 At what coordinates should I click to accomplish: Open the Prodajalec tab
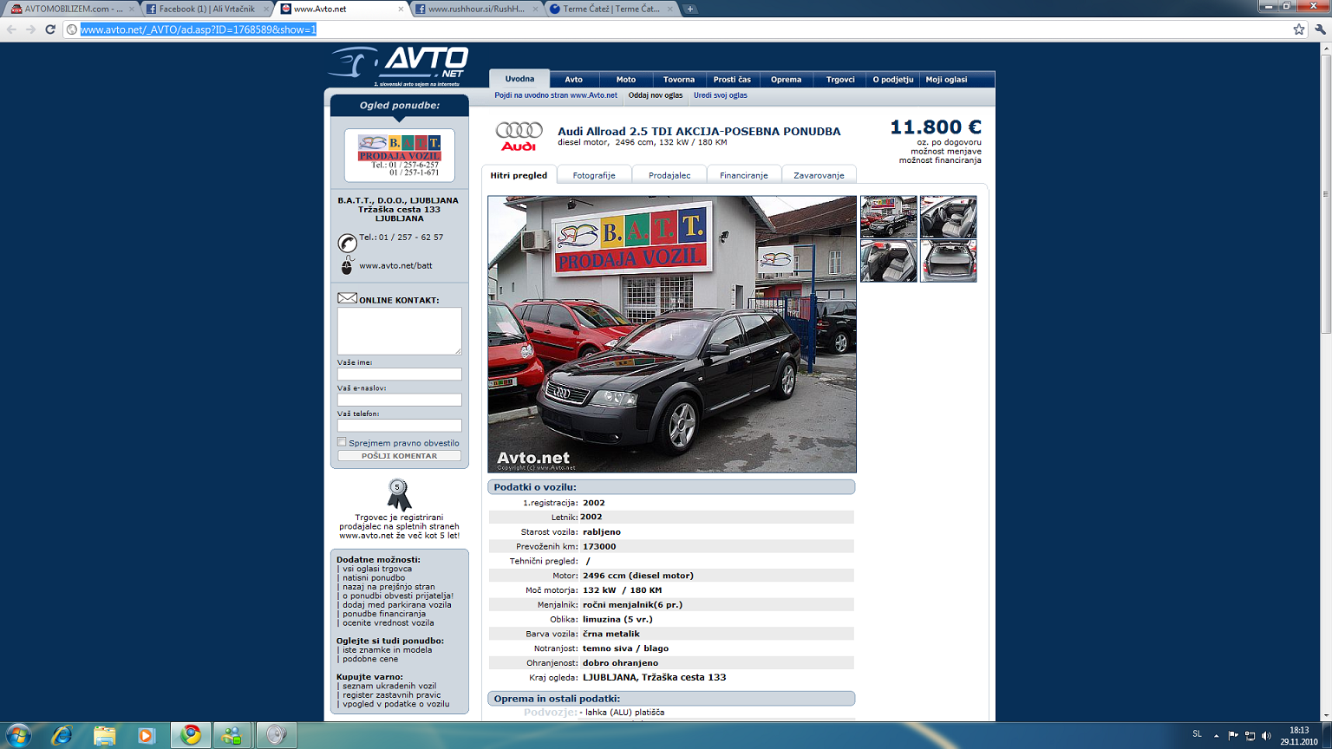(669, 175)
